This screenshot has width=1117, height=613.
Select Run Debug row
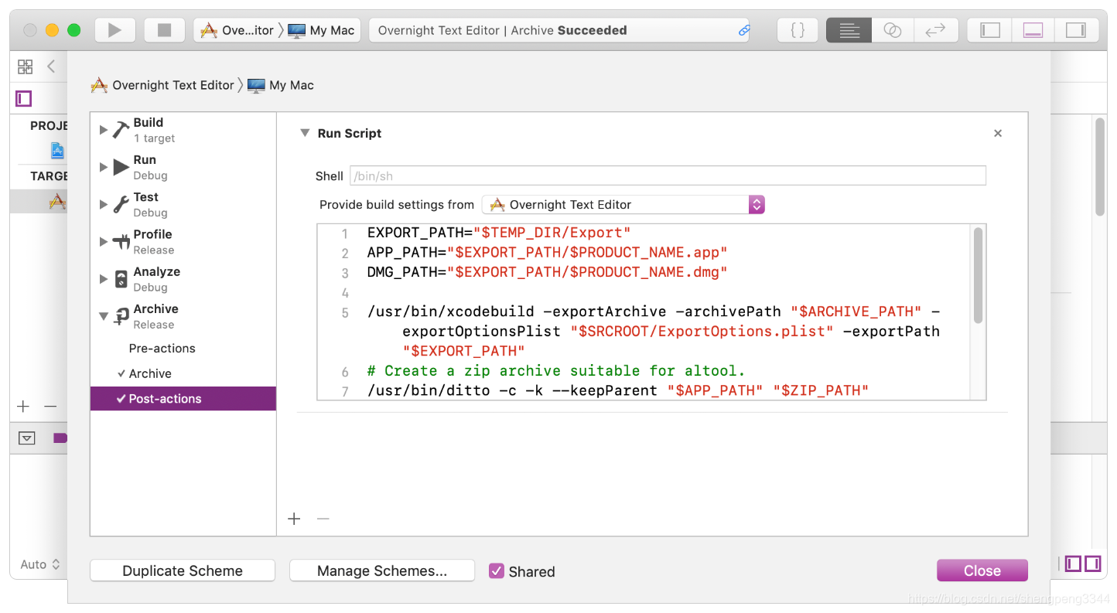pos(183,167)
